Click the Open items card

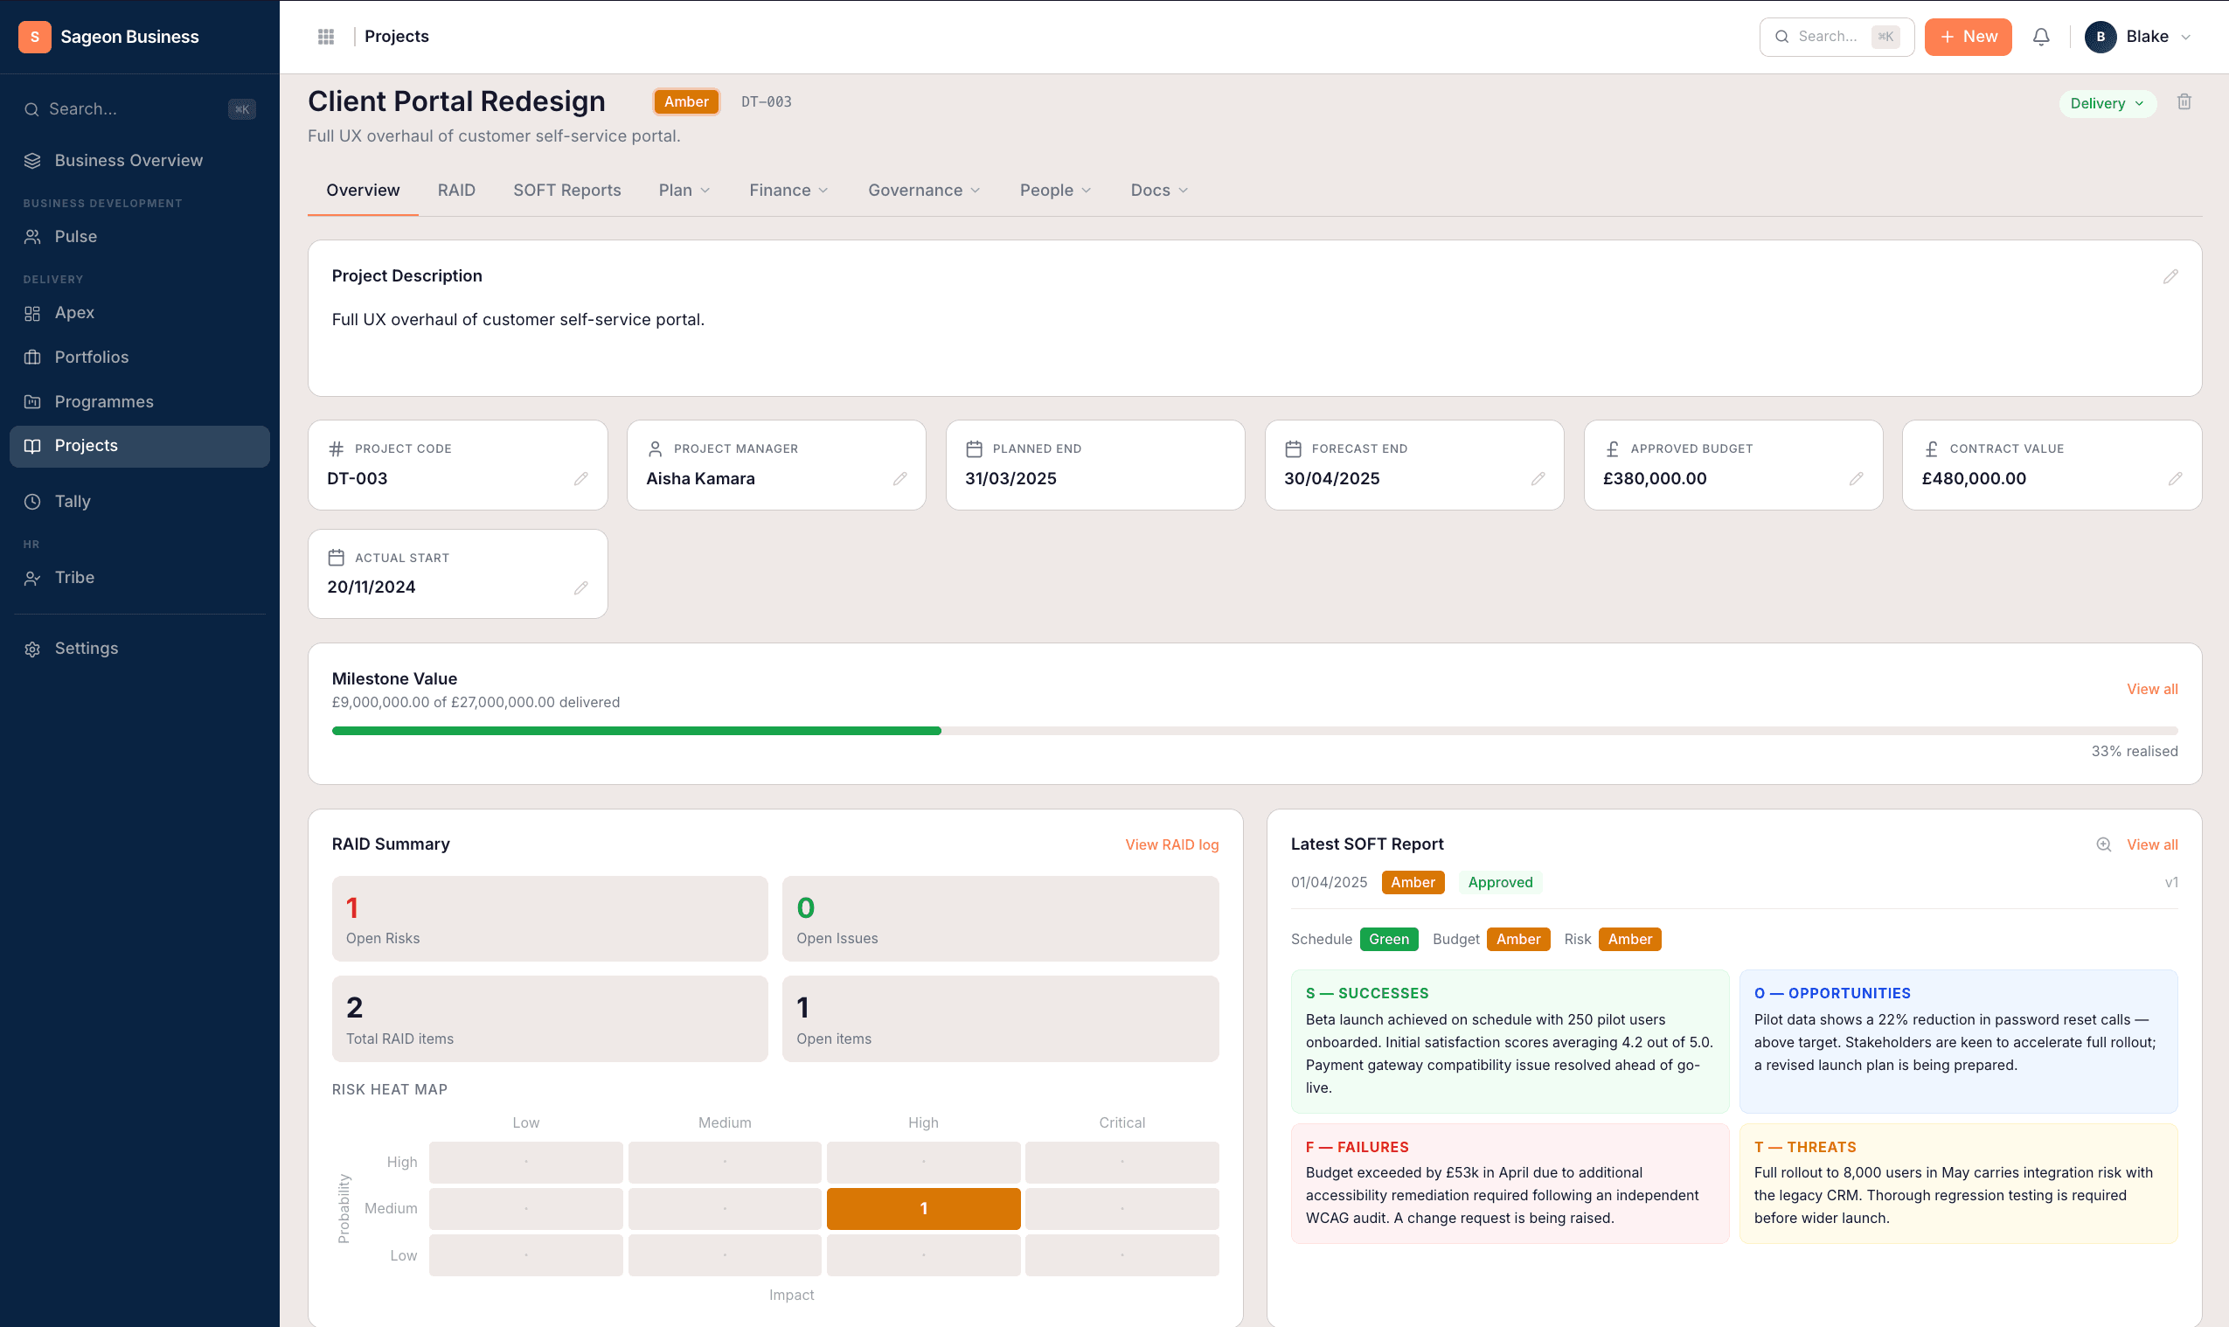click(1000, 1019)
